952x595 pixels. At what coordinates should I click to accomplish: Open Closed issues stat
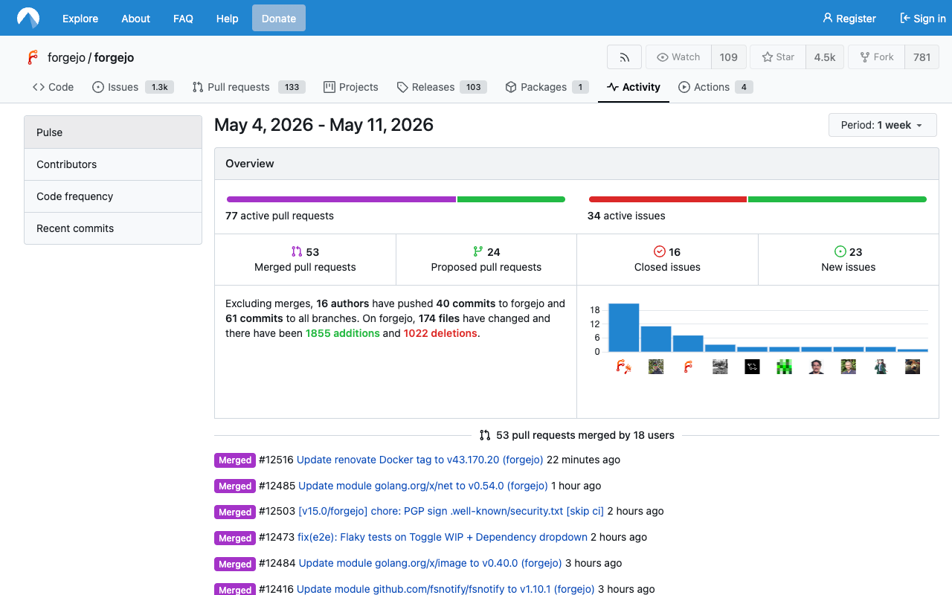point(667,260)
